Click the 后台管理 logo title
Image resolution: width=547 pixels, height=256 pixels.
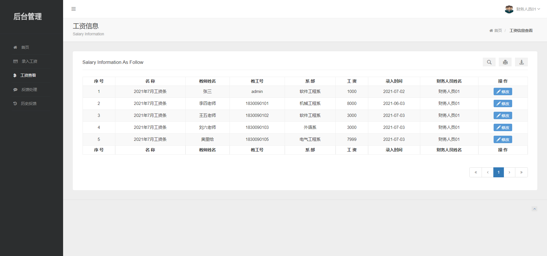tap(28, 17)
